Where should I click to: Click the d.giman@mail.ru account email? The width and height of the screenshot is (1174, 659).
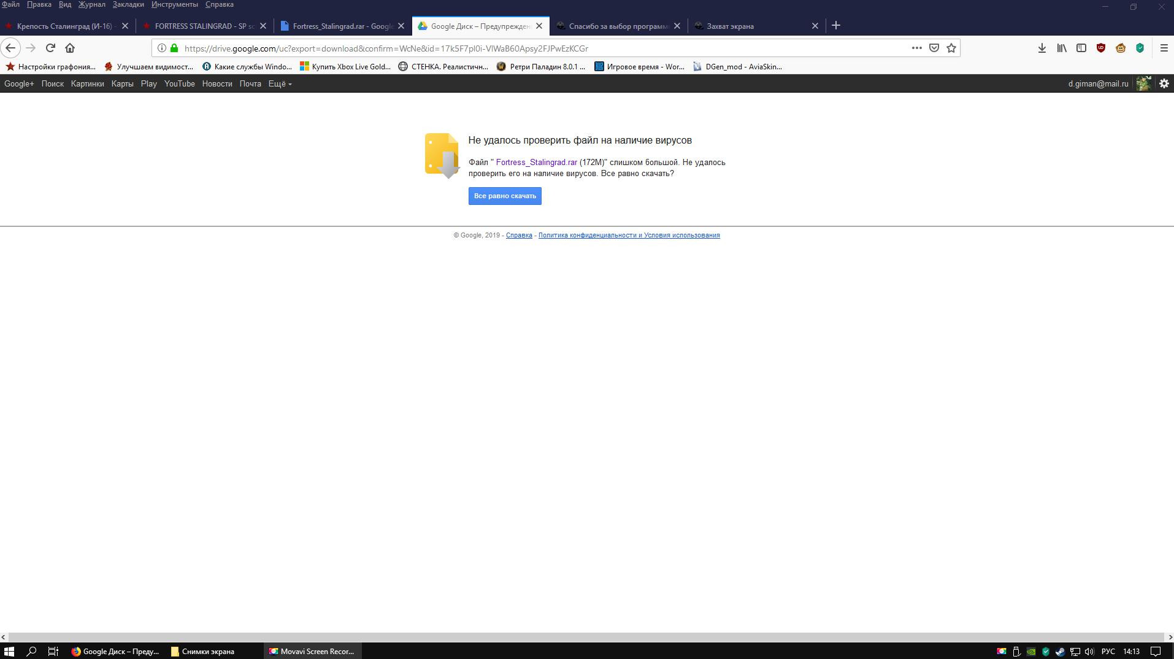[1098, 83]
